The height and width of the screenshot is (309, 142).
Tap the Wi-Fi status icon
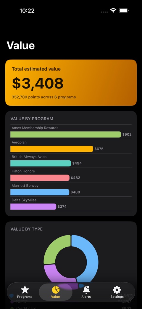[x=113, y=11]
